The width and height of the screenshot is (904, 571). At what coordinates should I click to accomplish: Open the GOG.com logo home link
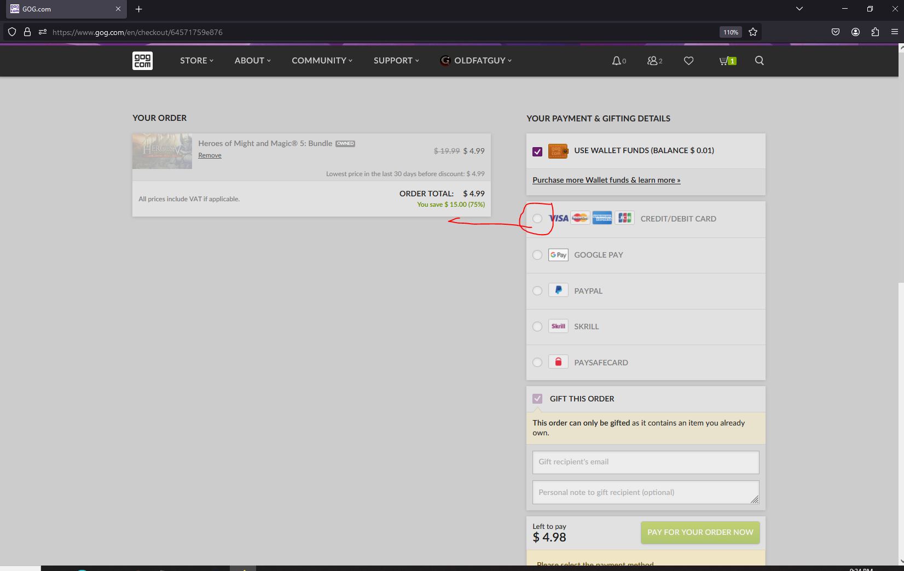tap(142, 61)
